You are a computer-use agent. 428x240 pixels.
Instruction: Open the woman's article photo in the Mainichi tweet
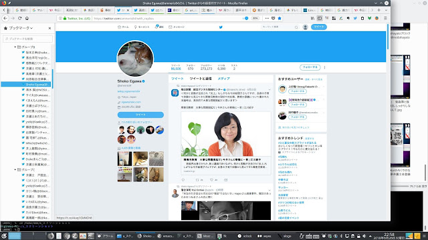(226, 134)
